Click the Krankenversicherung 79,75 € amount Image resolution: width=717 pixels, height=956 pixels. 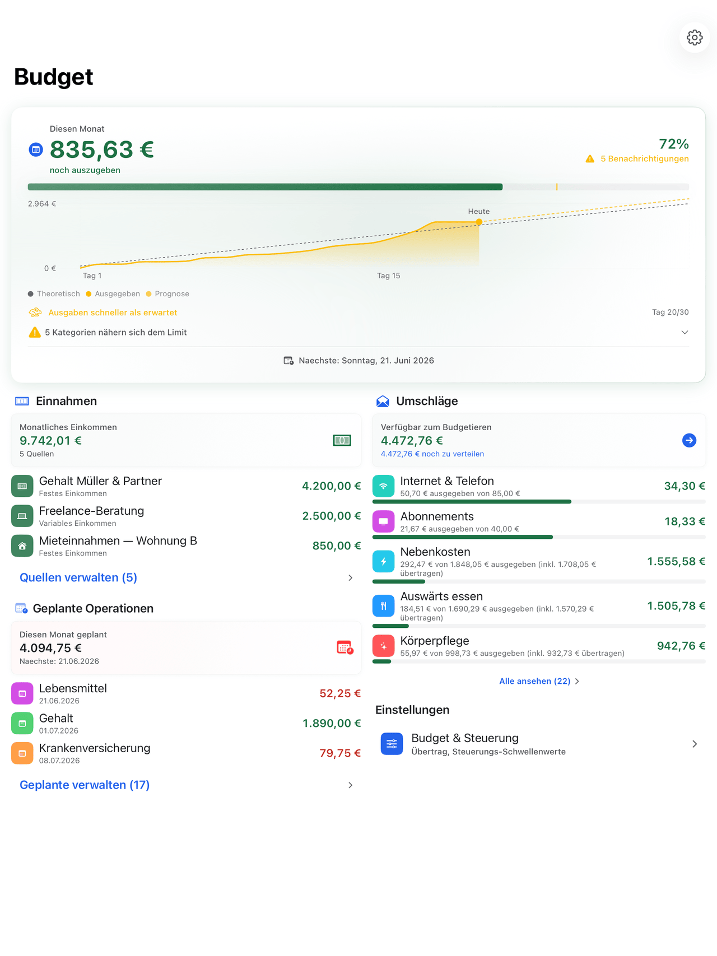point(340,753)
